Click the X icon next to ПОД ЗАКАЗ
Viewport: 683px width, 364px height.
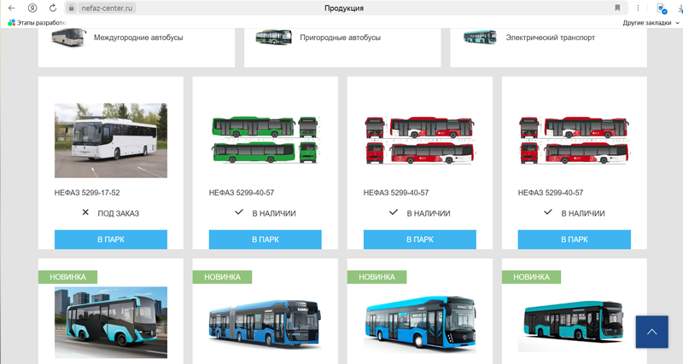tap(85, 212)
